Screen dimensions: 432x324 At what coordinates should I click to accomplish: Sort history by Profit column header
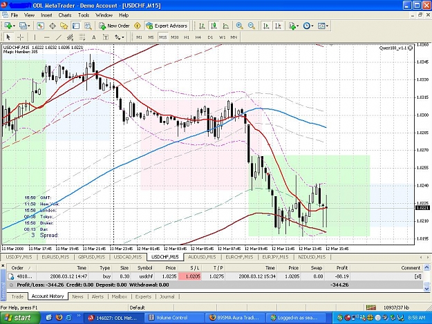click(342, 267)
